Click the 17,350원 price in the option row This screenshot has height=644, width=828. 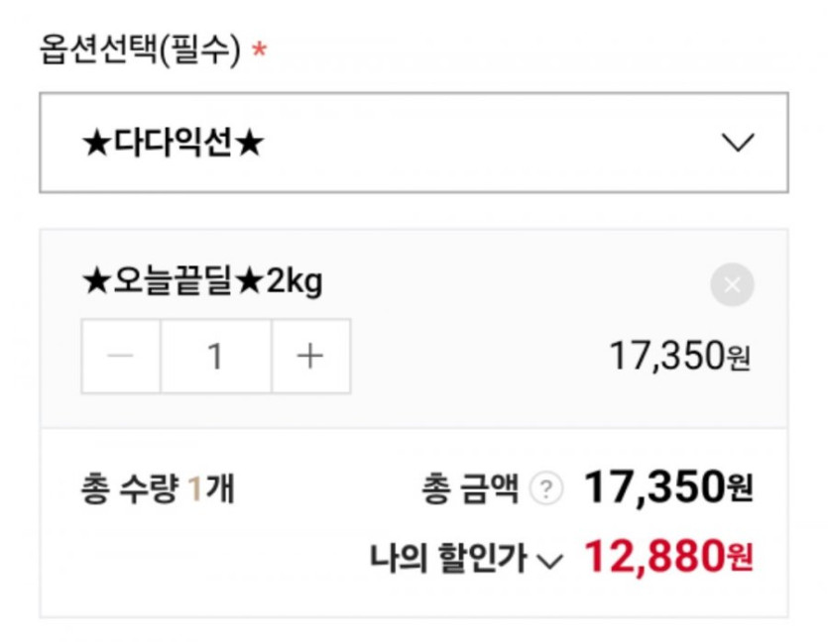[x=679, y=357]
